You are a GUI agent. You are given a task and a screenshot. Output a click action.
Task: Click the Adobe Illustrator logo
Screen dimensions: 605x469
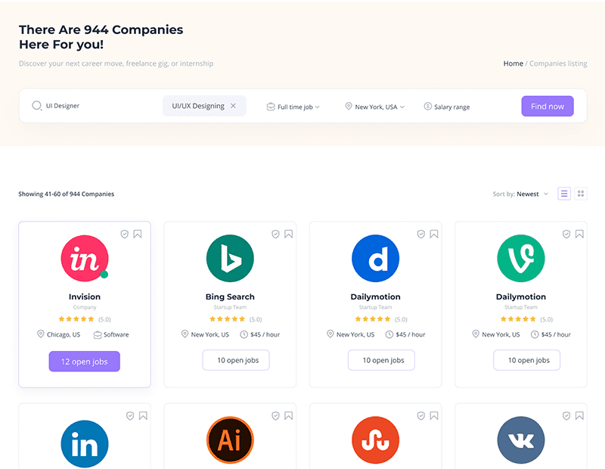point(230,440)
